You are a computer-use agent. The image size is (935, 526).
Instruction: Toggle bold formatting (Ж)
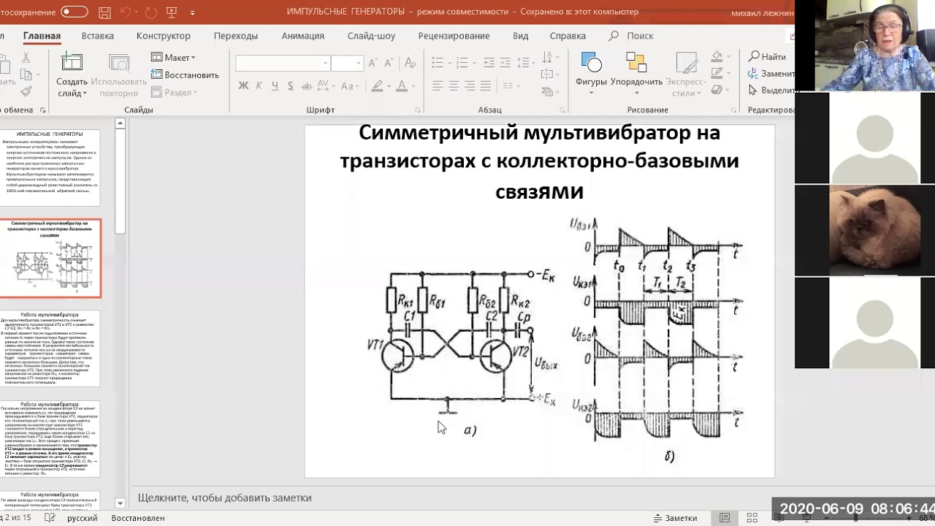click(243, 86)
